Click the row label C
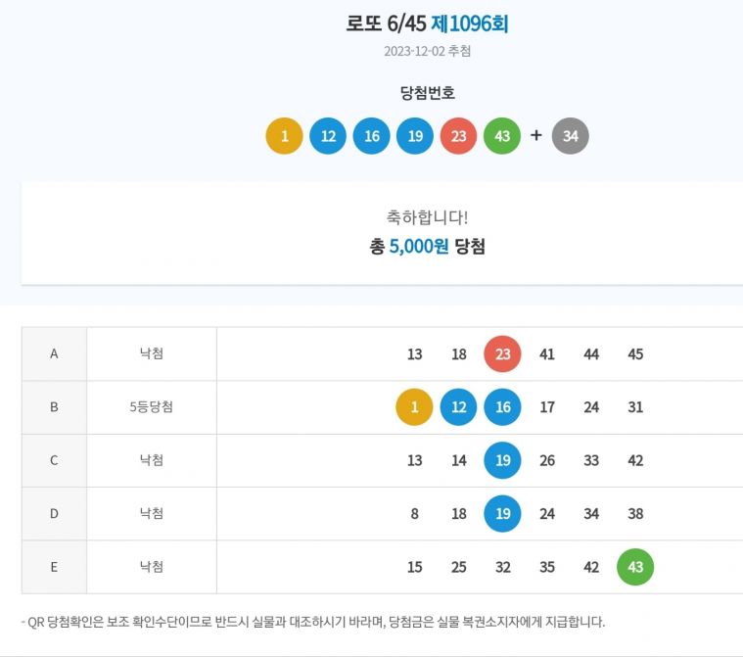The height and width of the screenshot is (657, 743). point(54,460)
